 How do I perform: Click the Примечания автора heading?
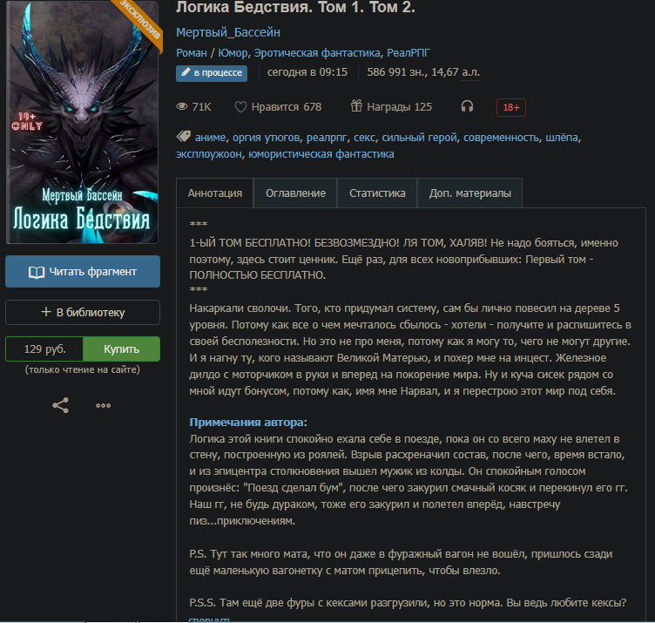point(248,423)
